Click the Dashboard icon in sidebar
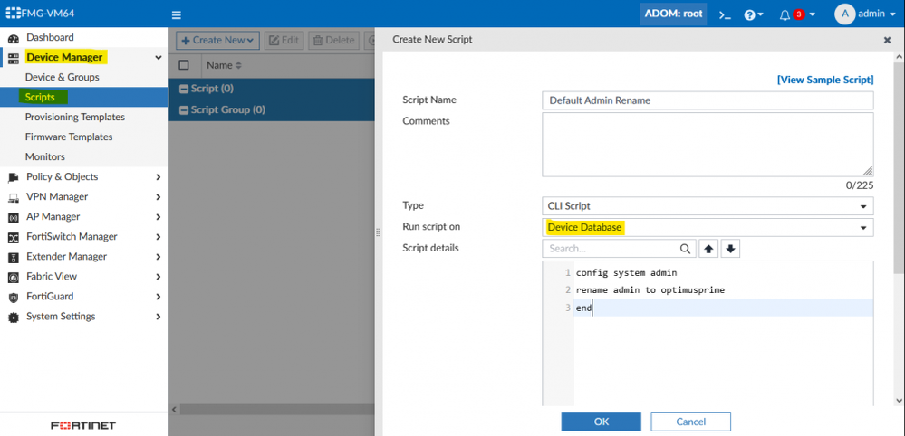The width and height of the screenshot is (905, 436). [x=14, y=38]
